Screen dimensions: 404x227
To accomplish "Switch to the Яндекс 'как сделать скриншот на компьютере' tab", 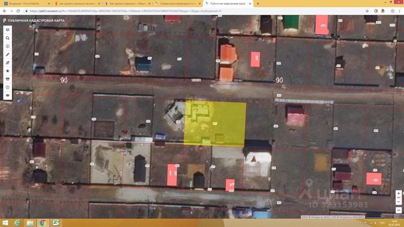I will tap(77, 3).
